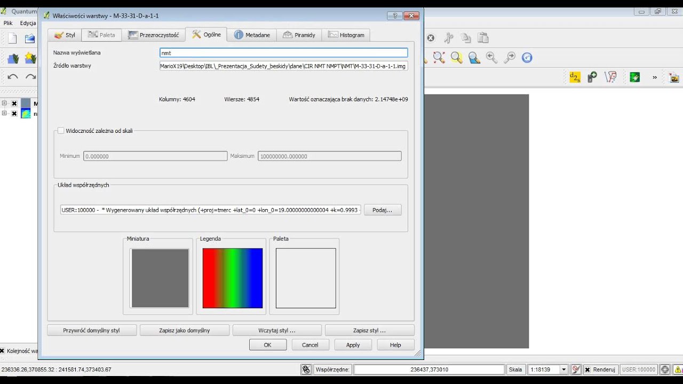This screenshot has width=683, height=384.
Task: Open the Przezroczystość tab
Action: [x=154, y=35]
